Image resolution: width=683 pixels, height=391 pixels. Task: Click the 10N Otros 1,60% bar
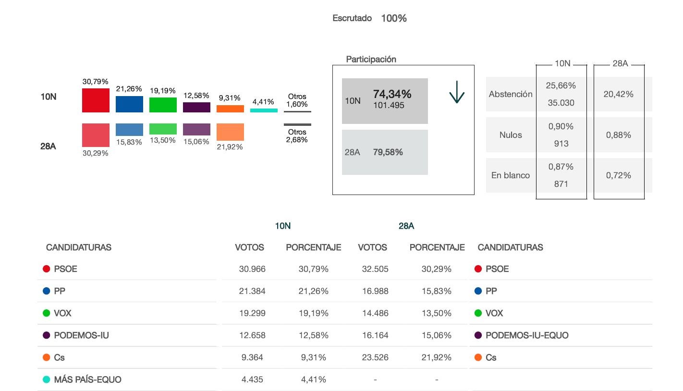coord(297,111)
